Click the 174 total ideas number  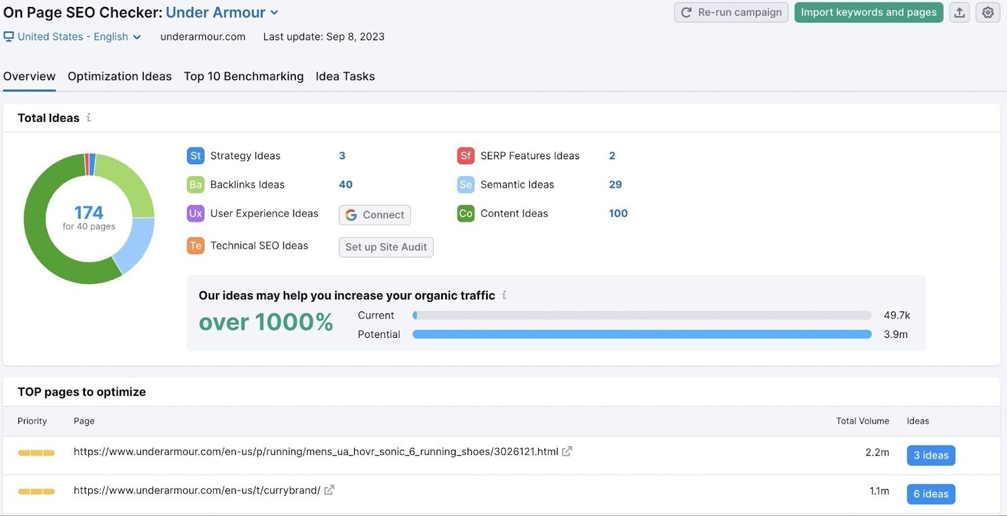tap(89, 213)
